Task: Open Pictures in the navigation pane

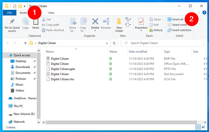Action: point(21,79)
